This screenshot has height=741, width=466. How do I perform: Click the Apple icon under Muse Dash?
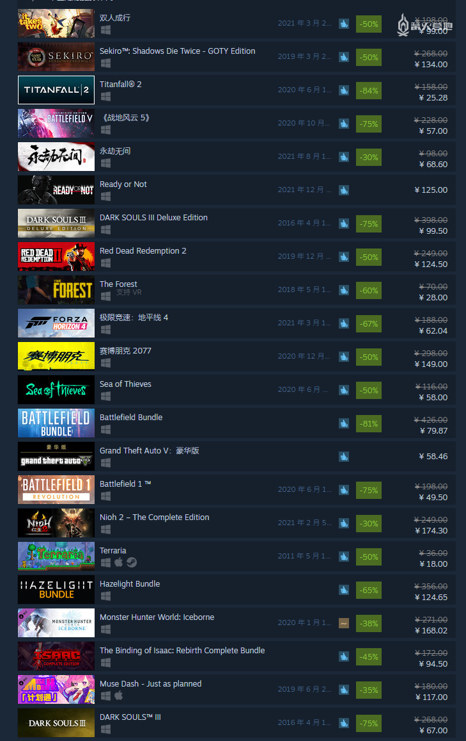coord(119,695)
